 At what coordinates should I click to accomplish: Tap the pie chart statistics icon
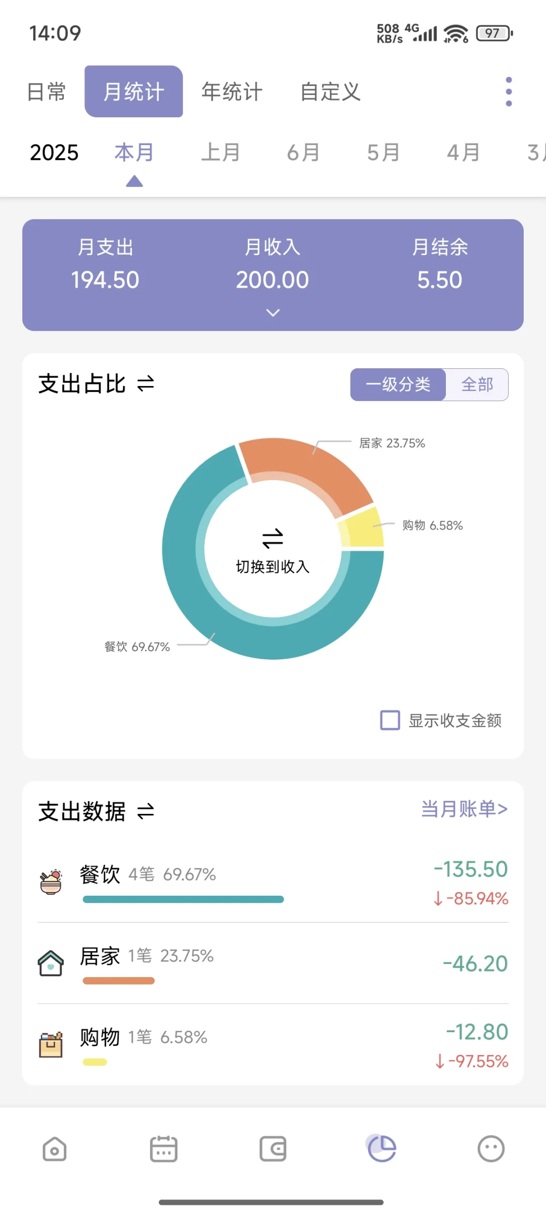coord(382,1148)
